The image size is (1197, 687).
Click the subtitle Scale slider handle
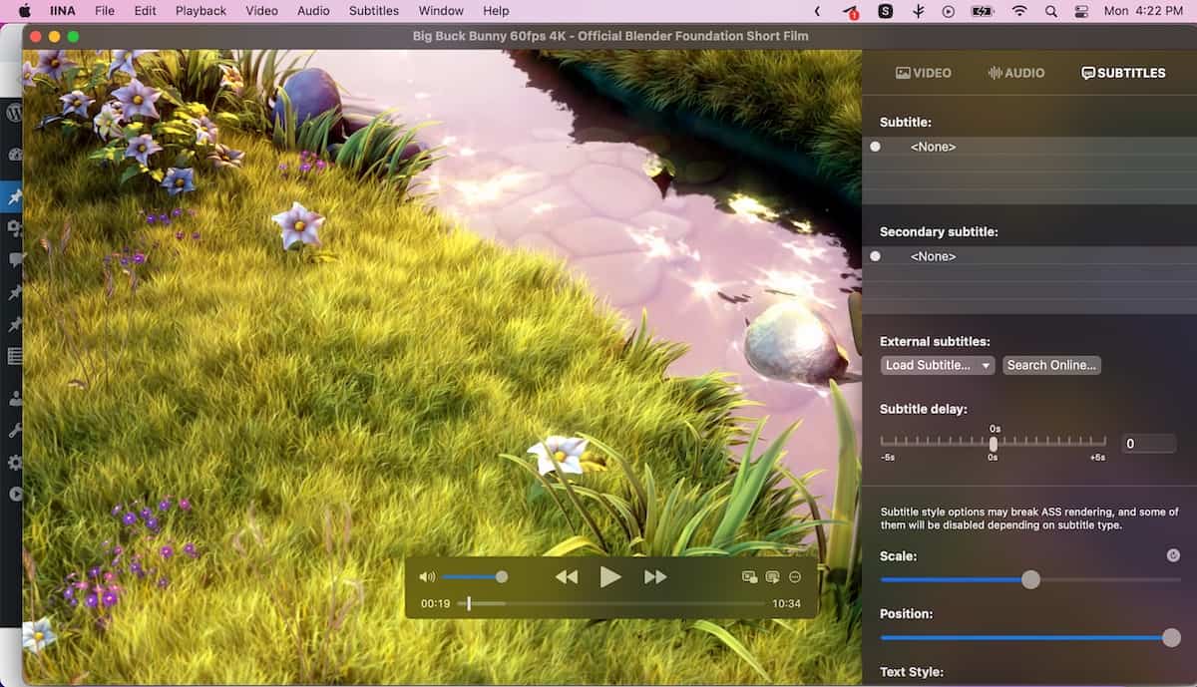(1030, 579)
